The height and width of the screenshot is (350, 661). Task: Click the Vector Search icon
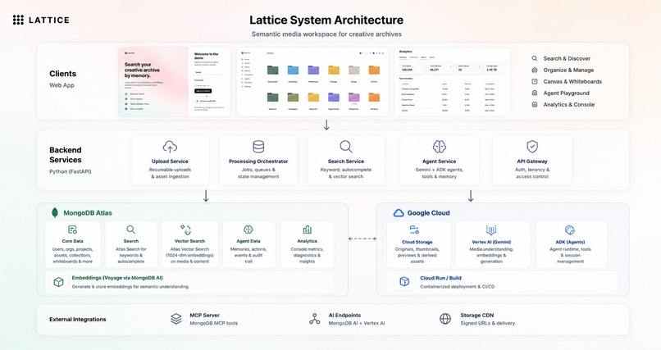coord(186,230)
